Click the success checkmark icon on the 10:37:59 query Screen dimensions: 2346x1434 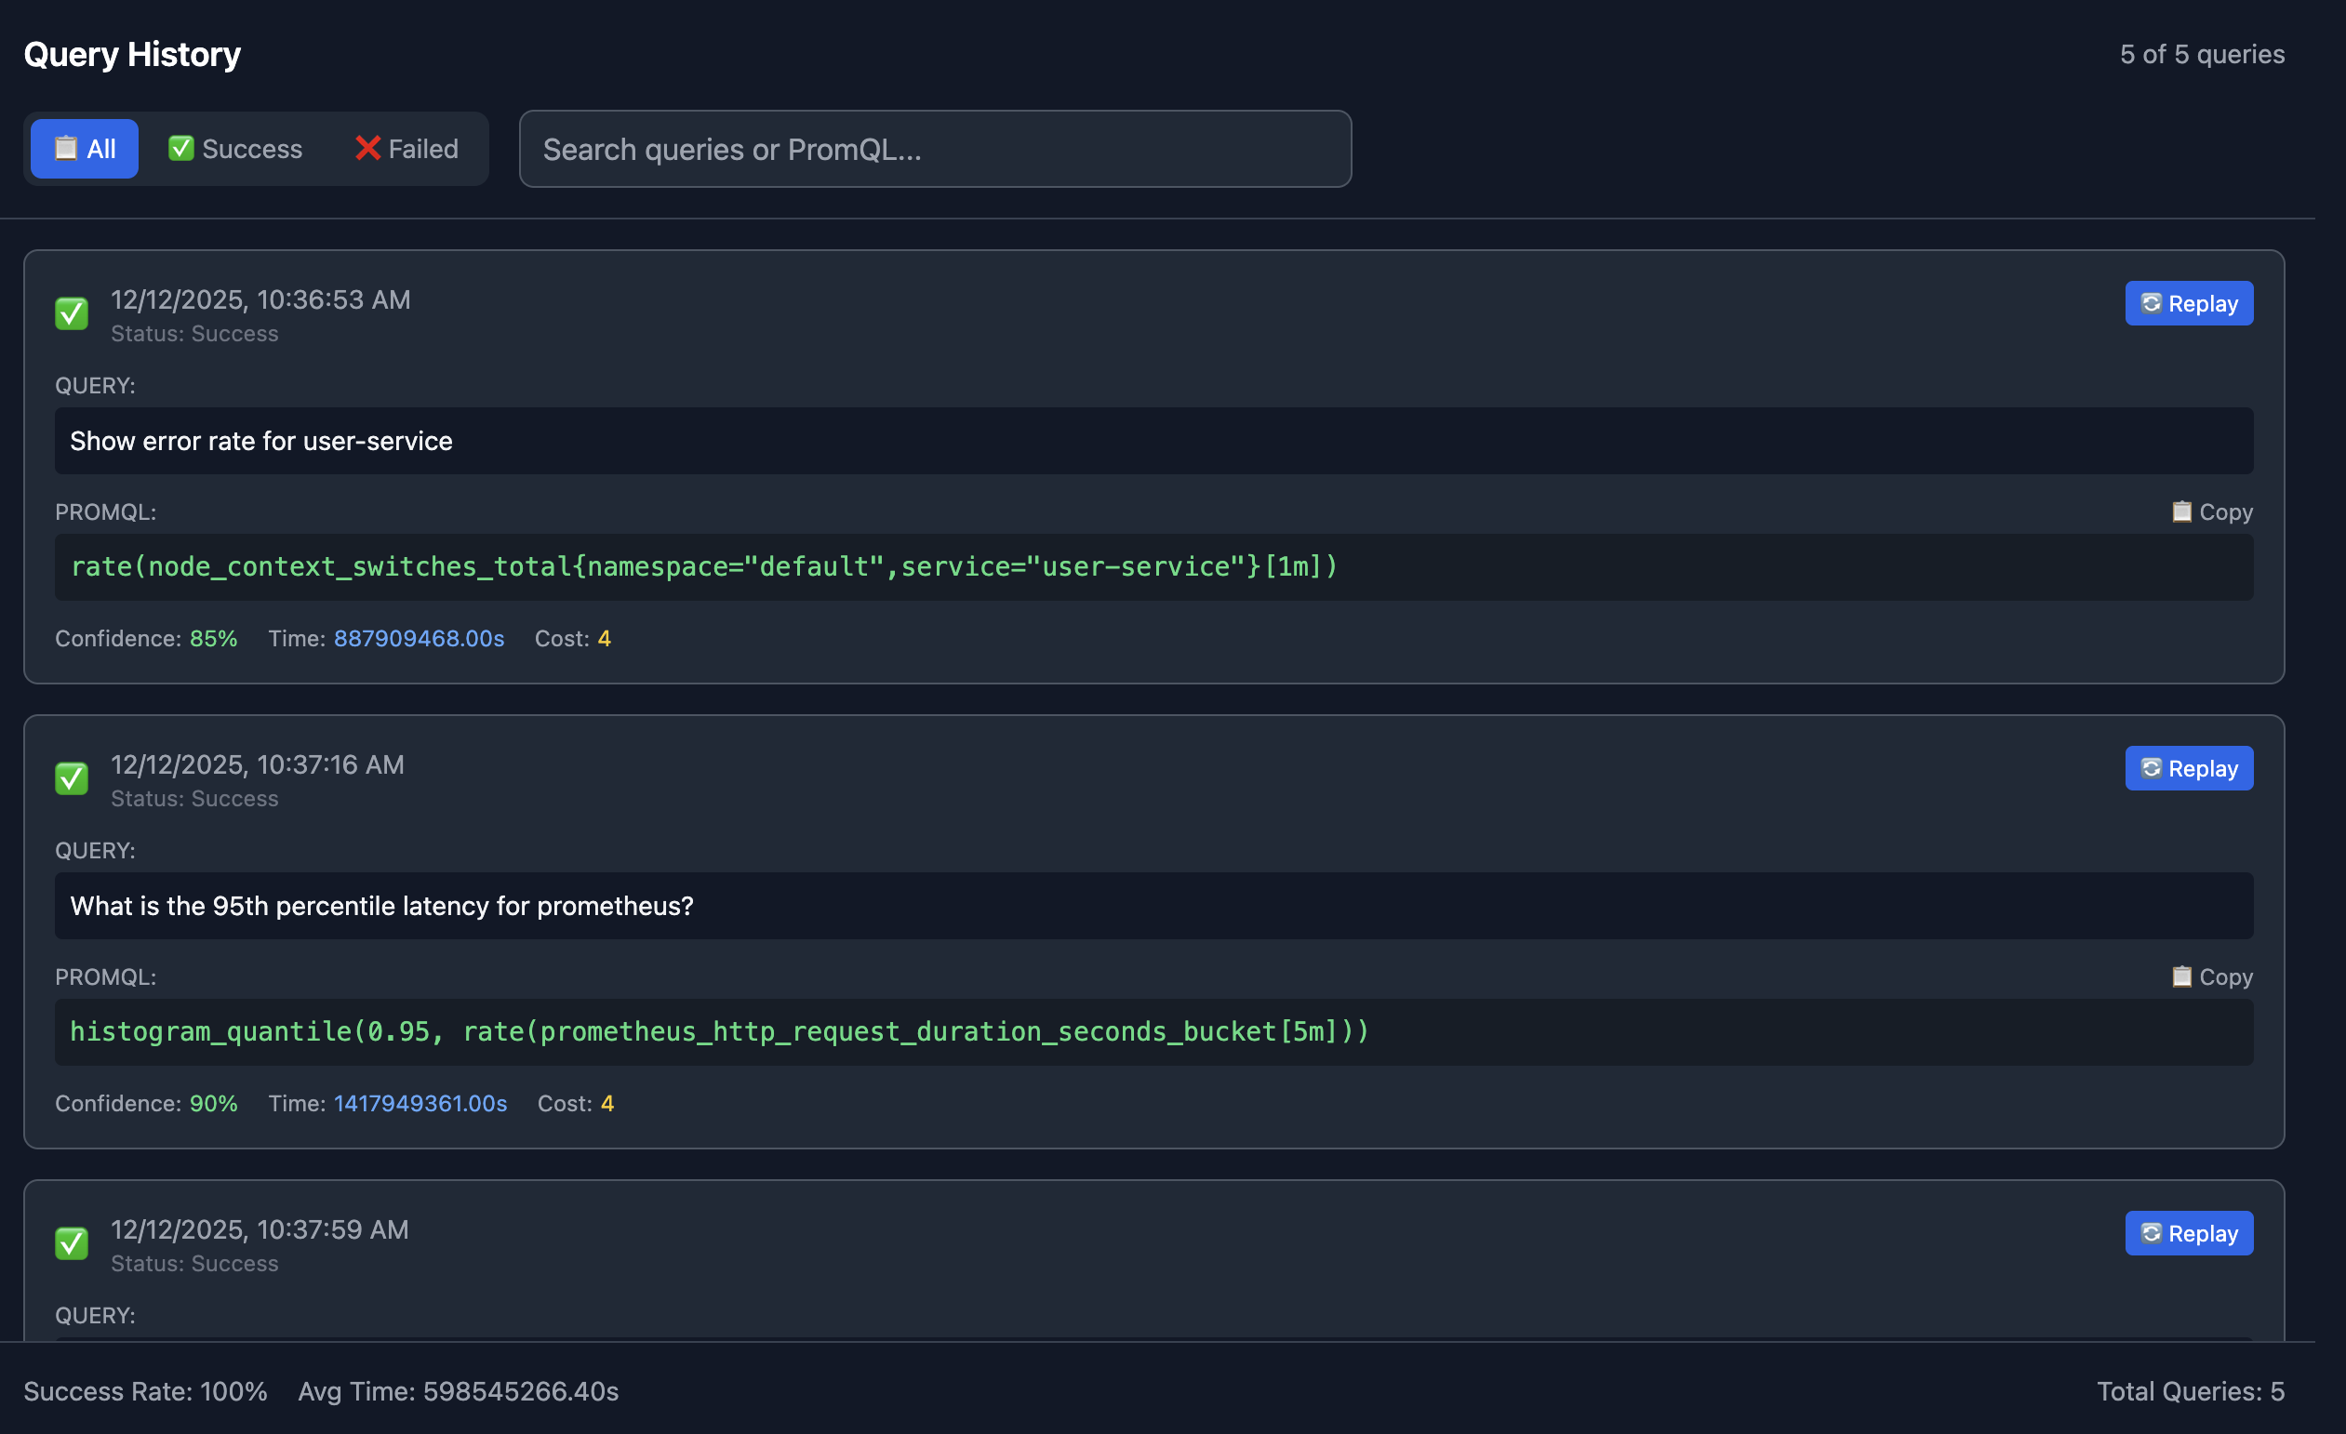71,1242
